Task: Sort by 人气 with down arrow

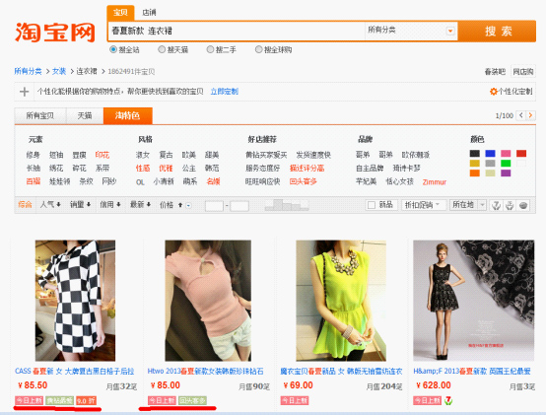Action: click(x=50, y=205)
